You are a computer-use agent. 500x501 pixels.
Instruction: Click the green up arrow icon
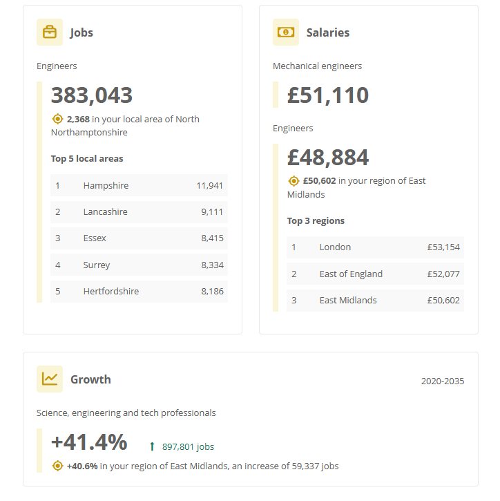(152, 447)
